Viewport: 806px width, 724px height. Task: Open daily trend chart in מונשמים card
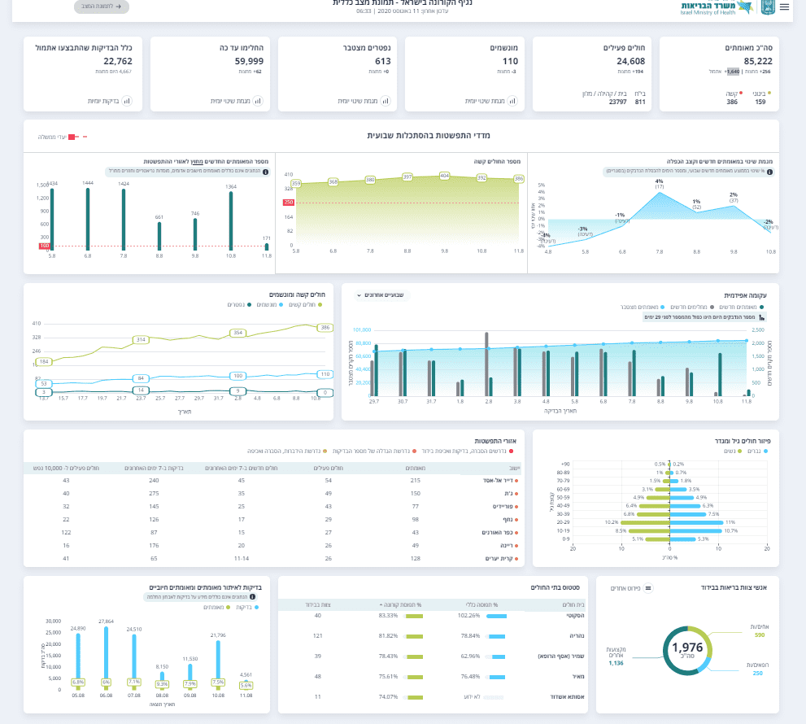point(512,101)
